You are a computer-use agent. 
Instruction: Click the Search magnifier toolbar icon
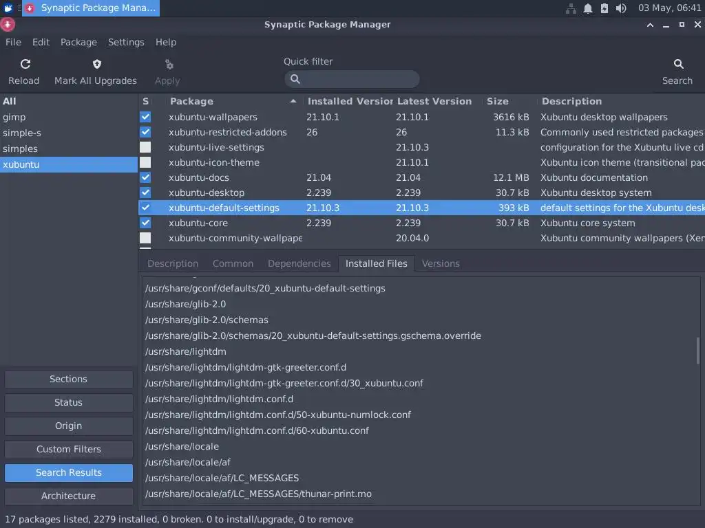[x=678, y=64]
